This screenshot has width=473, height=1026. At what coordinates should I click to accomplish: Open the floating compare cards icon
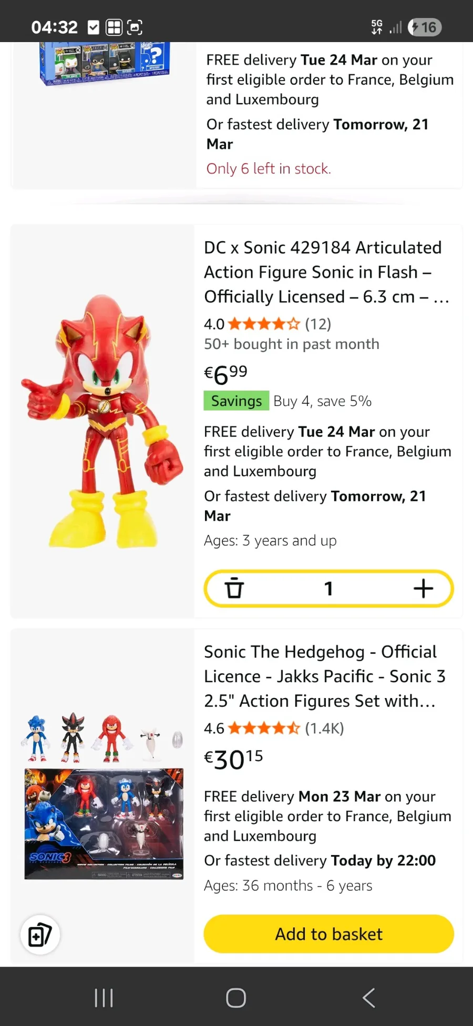coord(40,935)
